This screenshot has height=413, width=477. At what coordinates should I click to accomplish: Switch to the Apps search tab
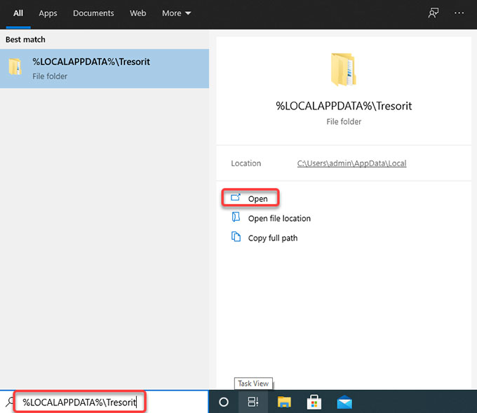pyautogui.click(x=48, y=13)
